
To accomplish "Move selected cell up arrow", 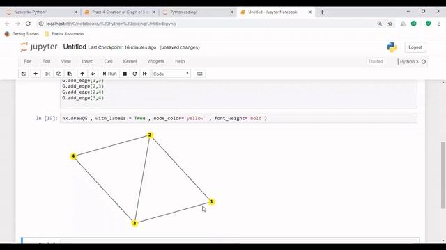I will pyautogui.click(x=82, y=74).
